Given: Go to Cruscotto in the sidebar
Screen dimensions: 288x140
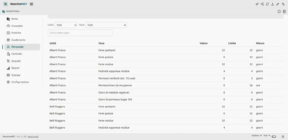Looking at the screenshot, I should point(22,26).
